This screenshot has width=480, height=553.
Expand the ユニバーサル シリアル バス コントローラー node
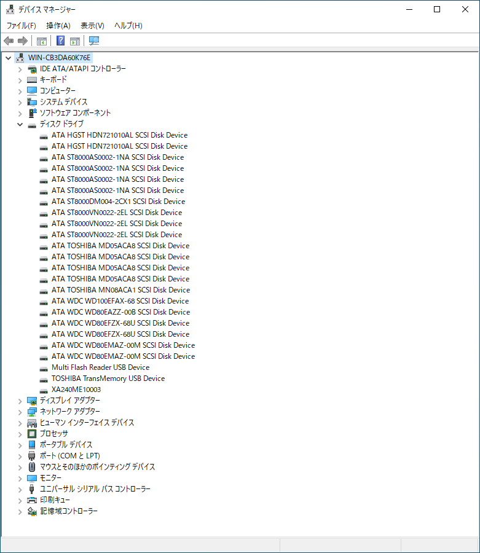coord(20,490)
